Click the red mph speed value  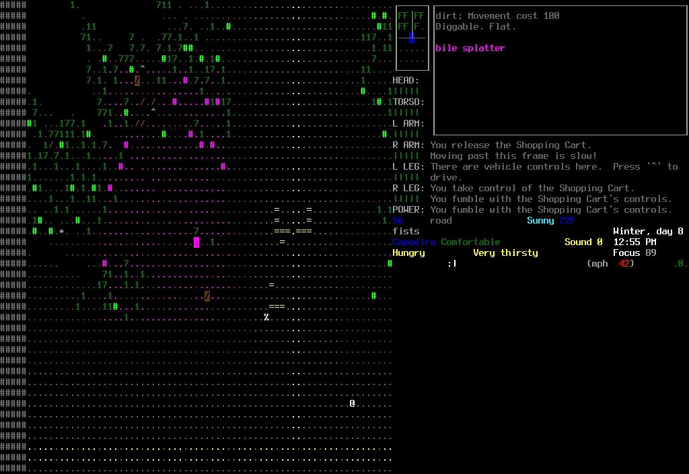624,263
